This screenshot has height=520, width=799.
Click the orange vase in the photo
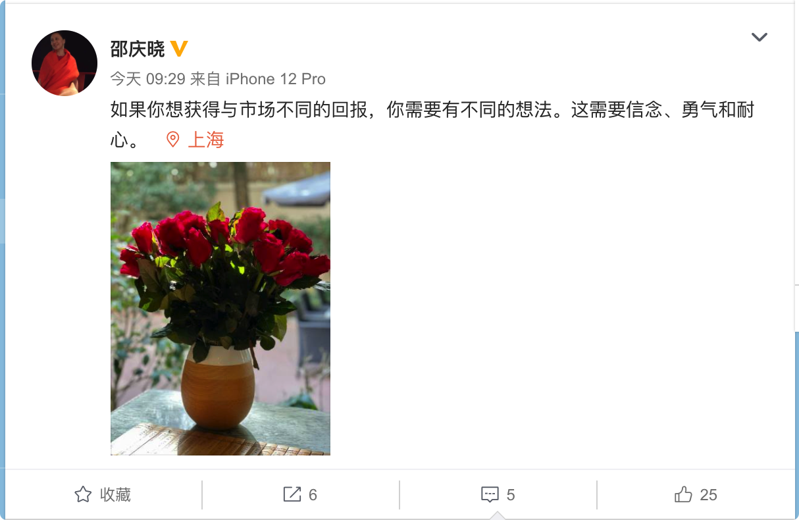point(218,388)
